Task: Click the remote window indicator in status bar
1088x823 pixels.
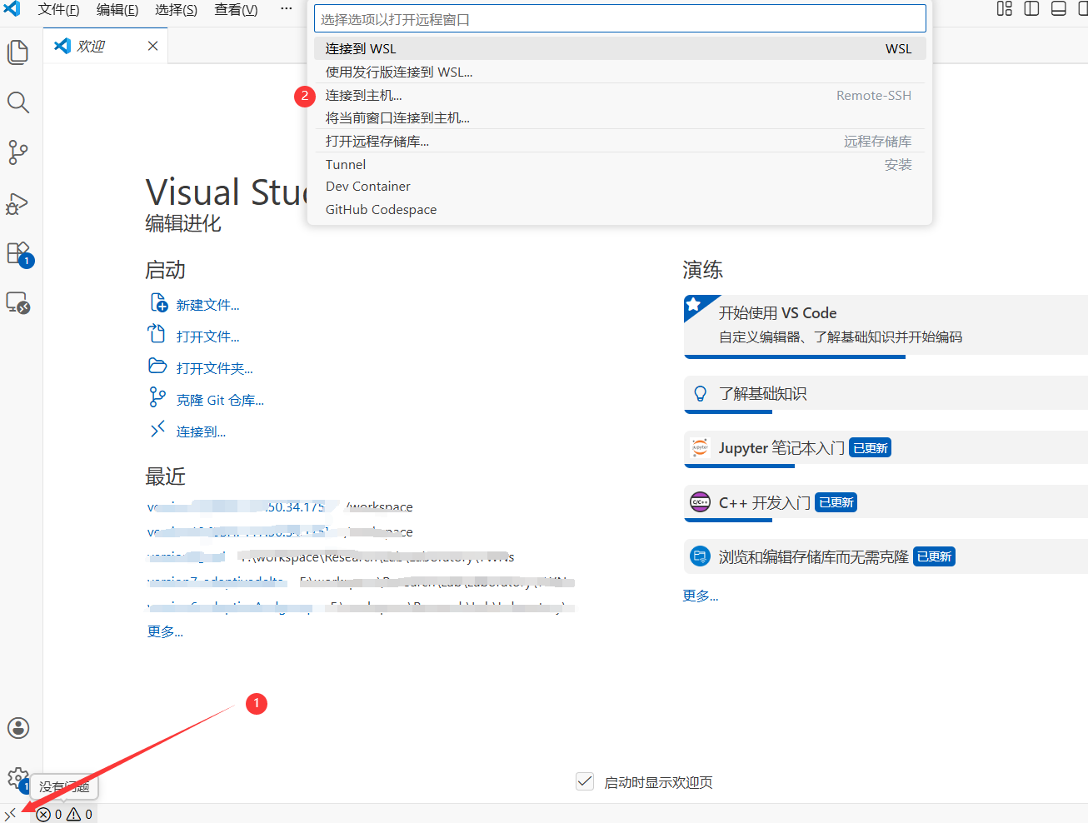Action: pyautogui.click(x=11, y=814)
